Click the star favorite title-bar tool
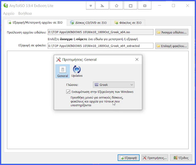196x165 pixels. [x=116, y=6]
